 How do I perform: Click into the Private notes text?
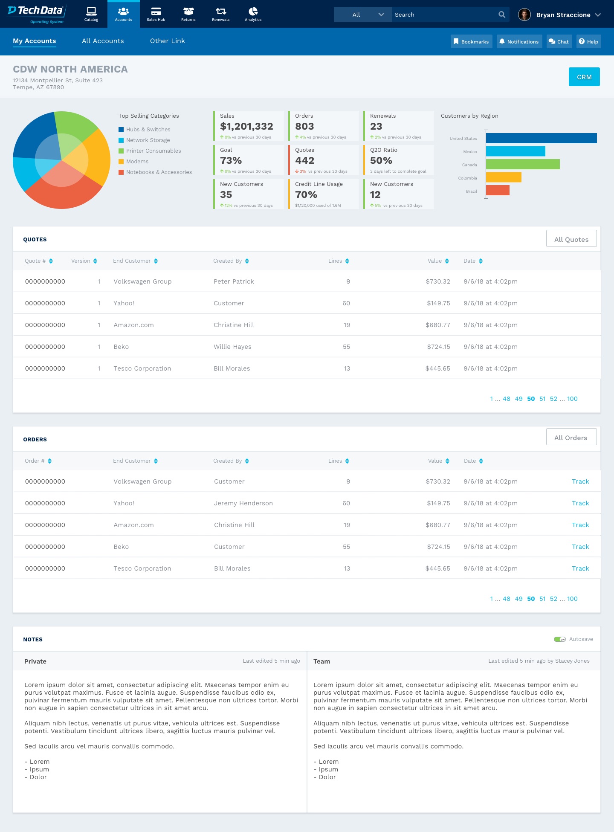point(161,731)
